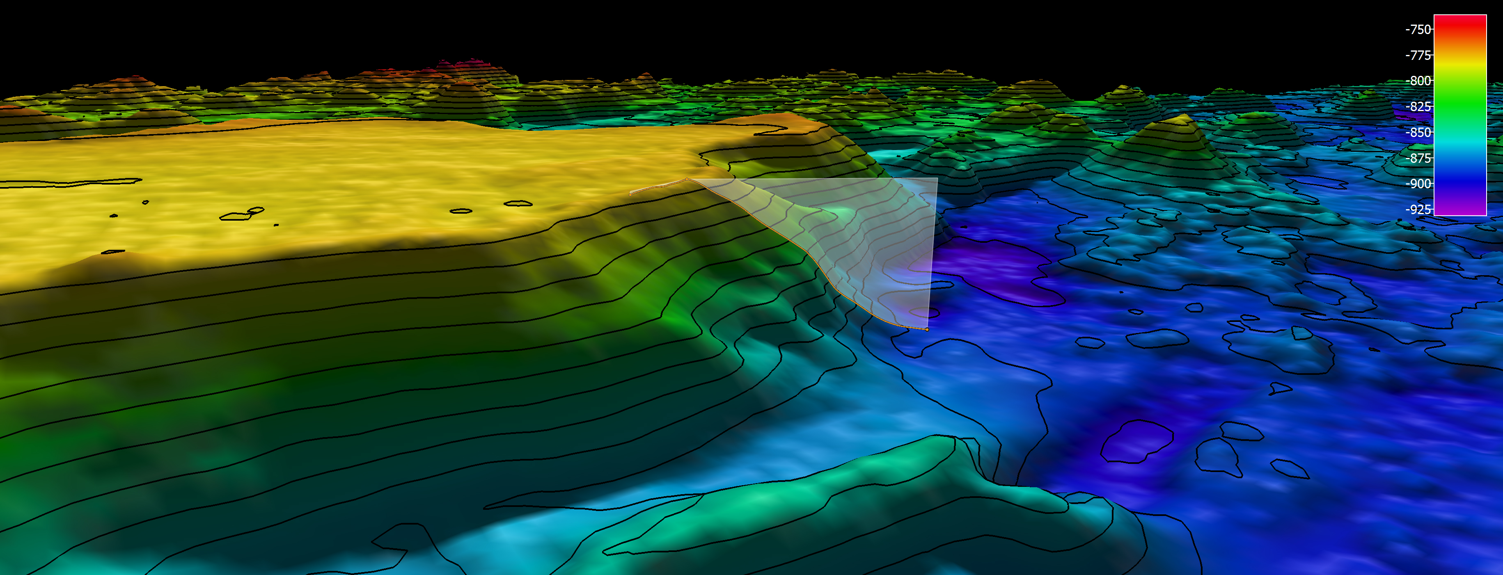The height and width of the screenshot is (575, 1503).
Task: Click the orange profile line end point
Action: (x=927, y=329)
